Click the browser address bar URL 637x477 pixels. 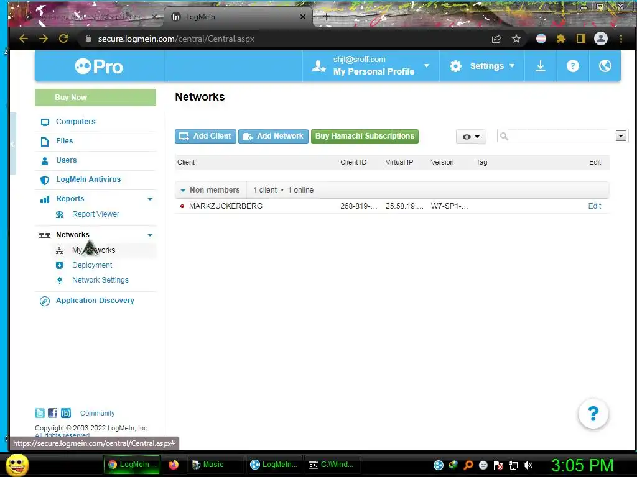(x=176, y=39)
